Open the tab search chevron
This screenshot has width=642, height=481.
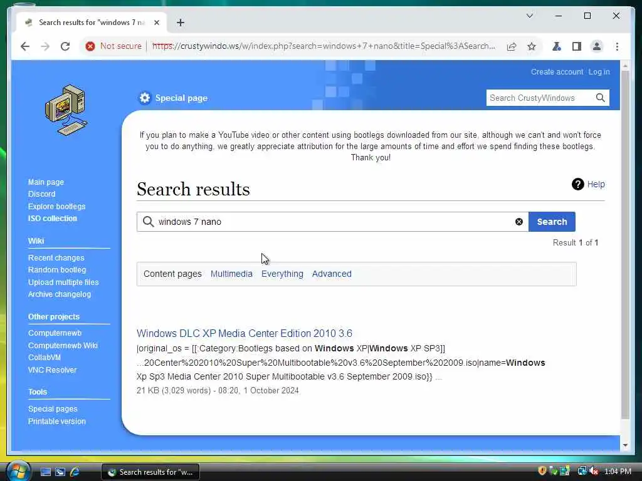point(529,16)
